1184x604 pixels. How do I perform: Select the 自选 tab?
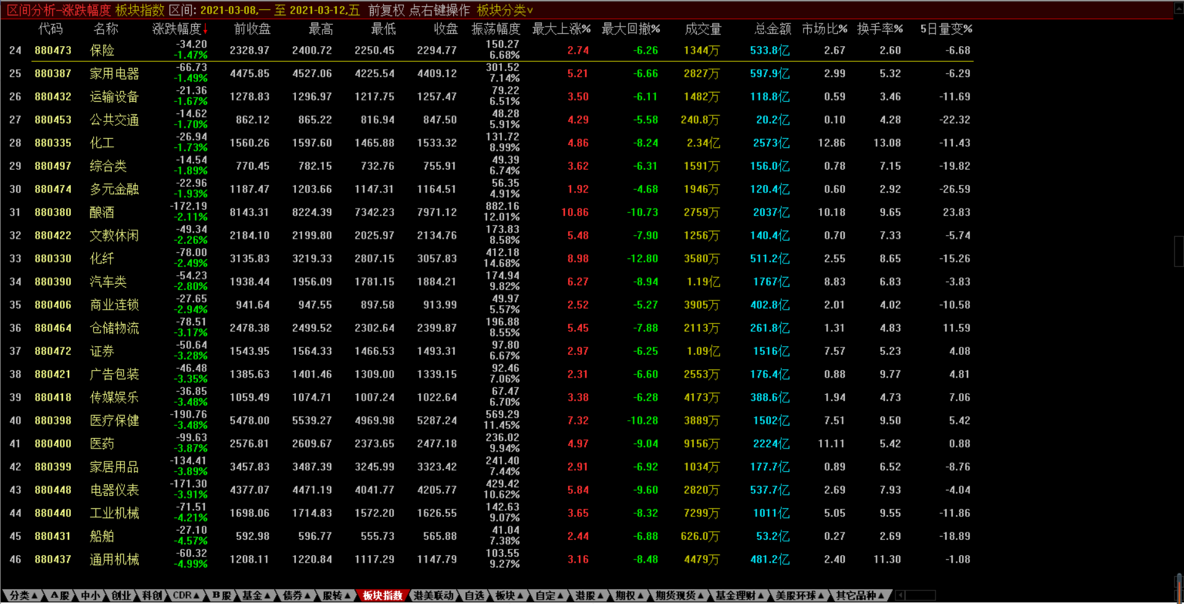pos(474,595)
